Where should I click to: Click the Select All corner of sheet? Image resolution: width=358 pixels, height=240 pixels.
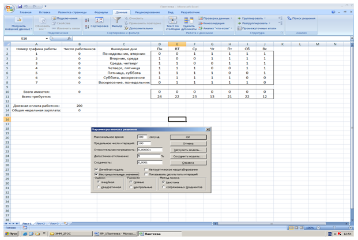7,44
